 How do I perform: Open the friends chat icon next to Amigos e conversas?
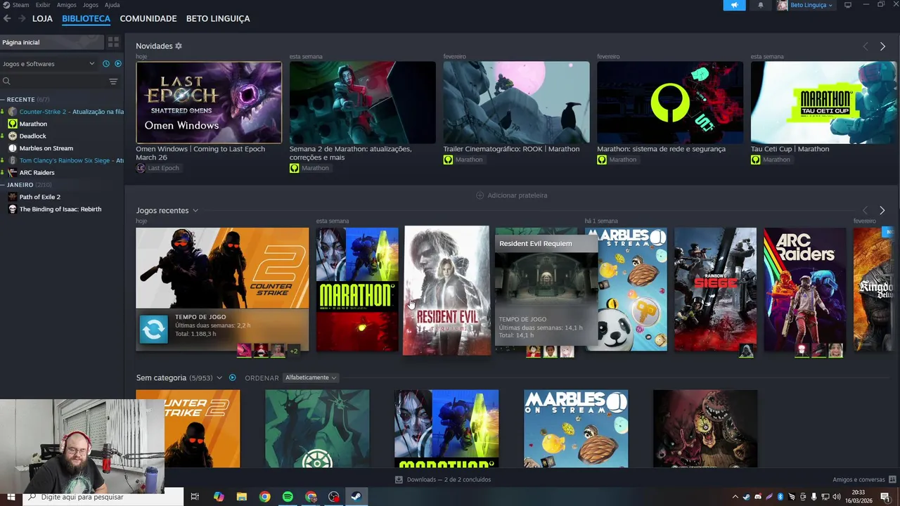tap(892, 479)
